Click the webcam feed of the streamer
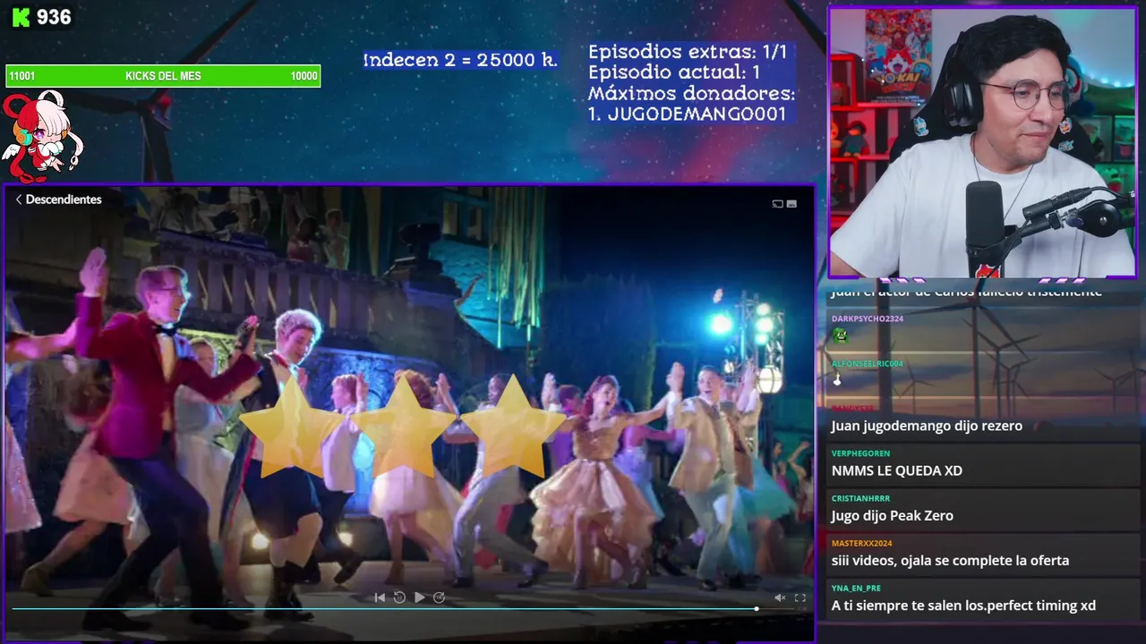1146x644 pixels. coord(982,143)
